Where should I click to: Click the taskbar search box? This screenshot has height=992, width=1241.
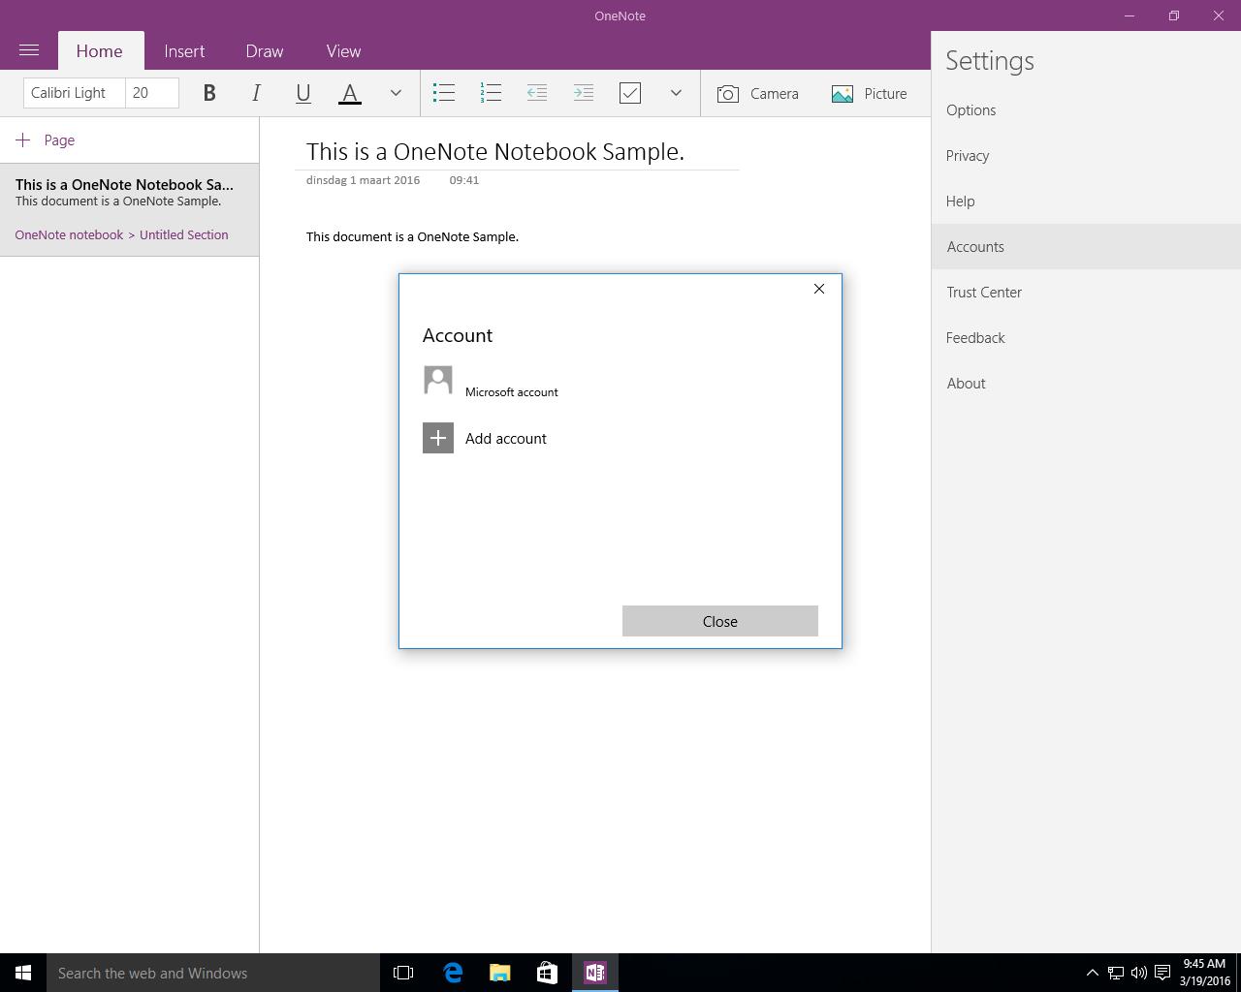point(213,973)
